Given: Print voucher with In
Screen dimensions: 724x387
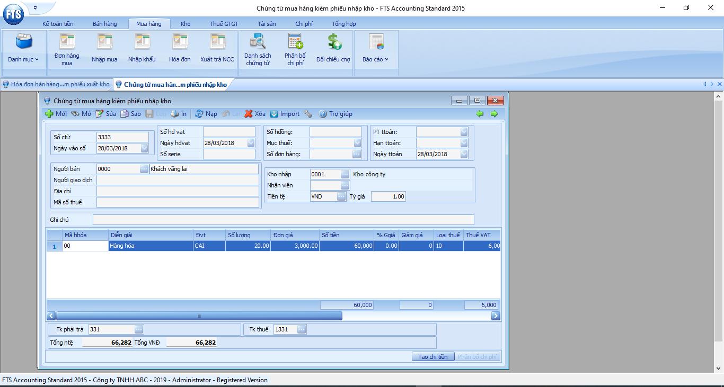Looking at the screenshot, I should (x=179, y=114).
